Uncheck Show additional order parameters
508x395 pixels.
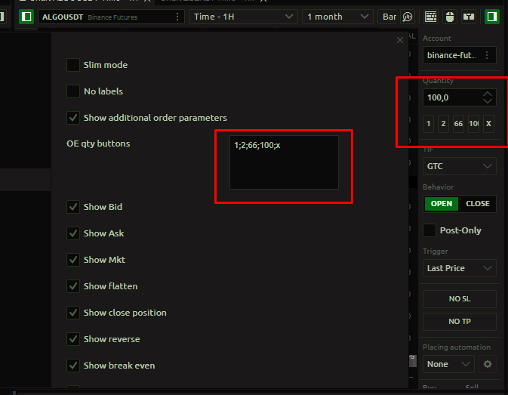pos(73,118)
